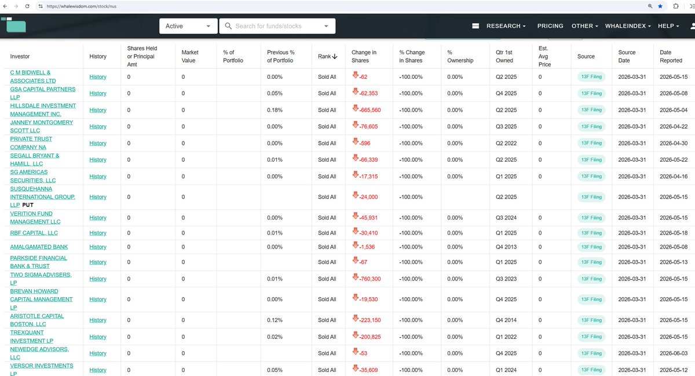This screenshot has width=695, height=376.
Task: Open JANNEY MONTGOMERY SCOTT LLC link
Action: tap(41, 126)
